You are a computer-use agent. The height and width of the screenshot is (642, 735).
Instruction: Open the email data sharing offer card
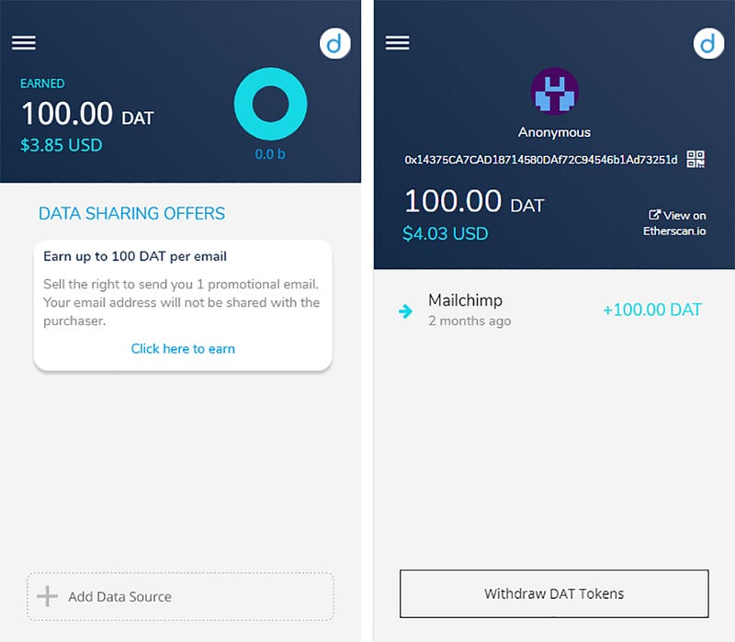pos(183,305)
